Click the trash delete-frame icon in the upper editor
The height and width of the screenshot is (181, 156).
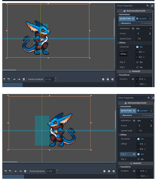point(24,79)
